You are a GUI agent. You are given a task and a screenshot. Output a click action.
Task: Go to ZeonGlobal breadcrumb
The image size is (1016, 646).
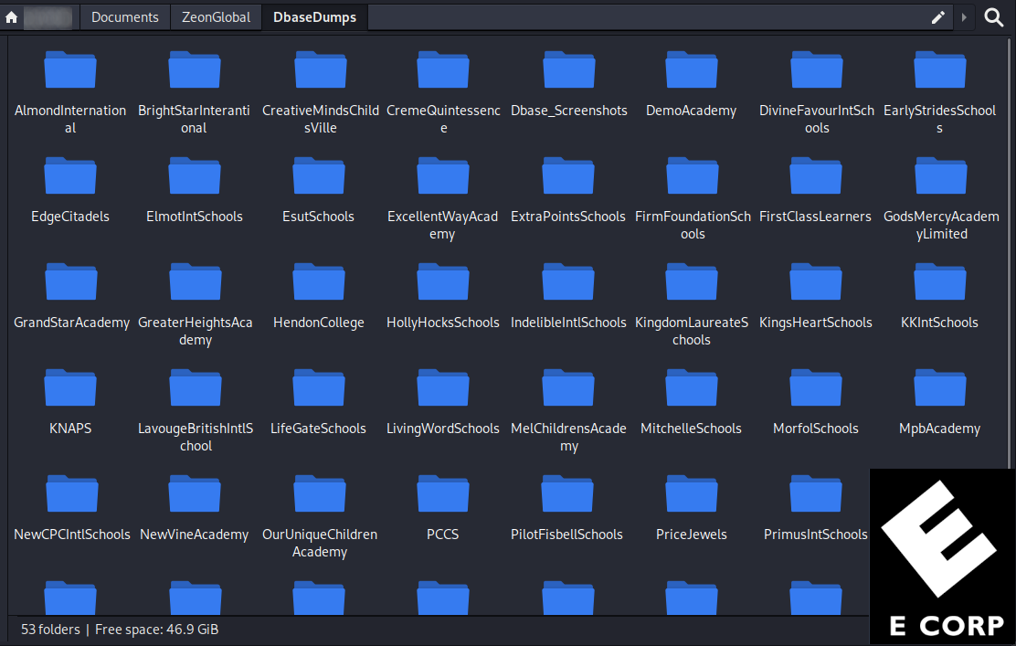(x=216, y=17)
